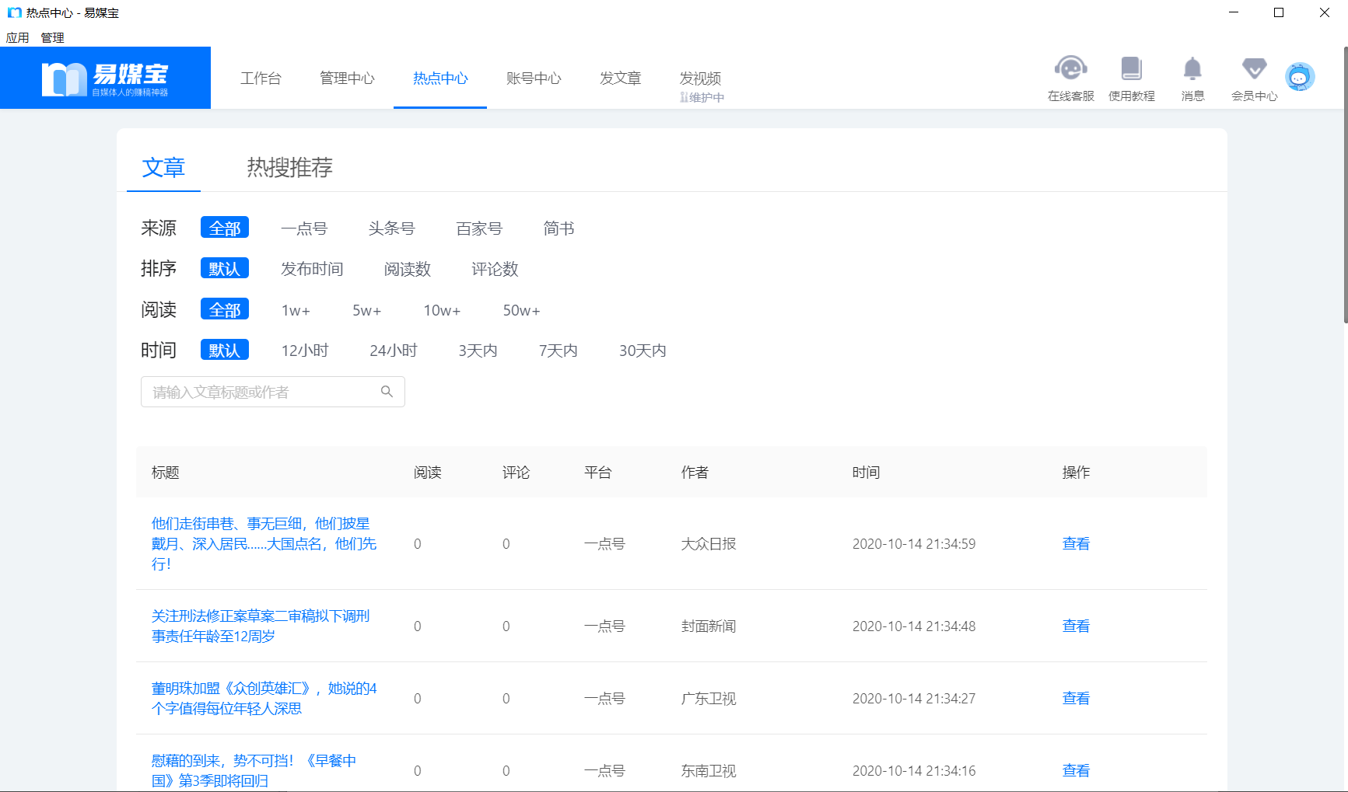Filter reads by 1w+
Viewport: 1348px width, 792px height.
pos(296,310)
